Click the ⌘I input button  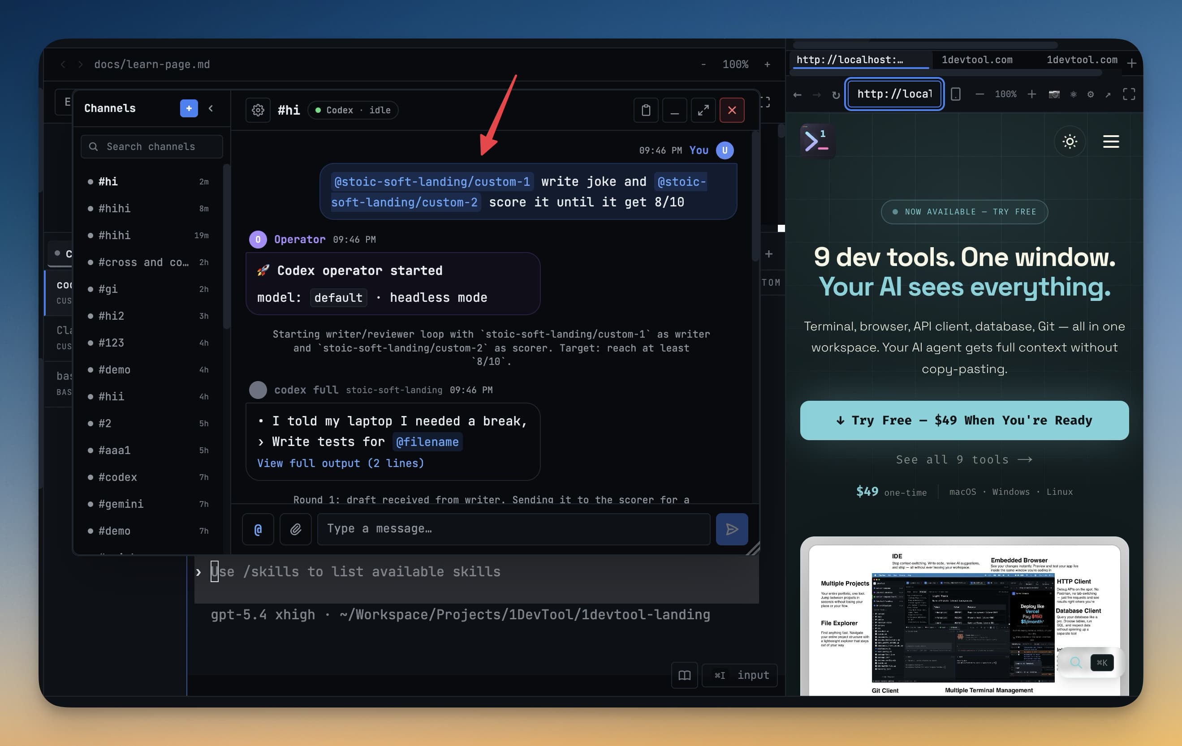click(740, 675)
